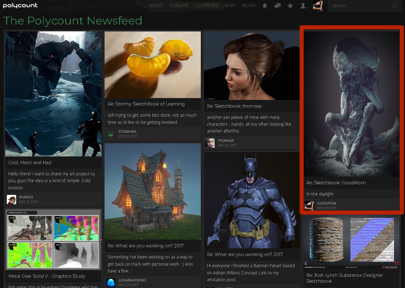View the wood lath material study image
Image resolution: width=405 pixels, height=288 pixels.
[x=352, y=243]
